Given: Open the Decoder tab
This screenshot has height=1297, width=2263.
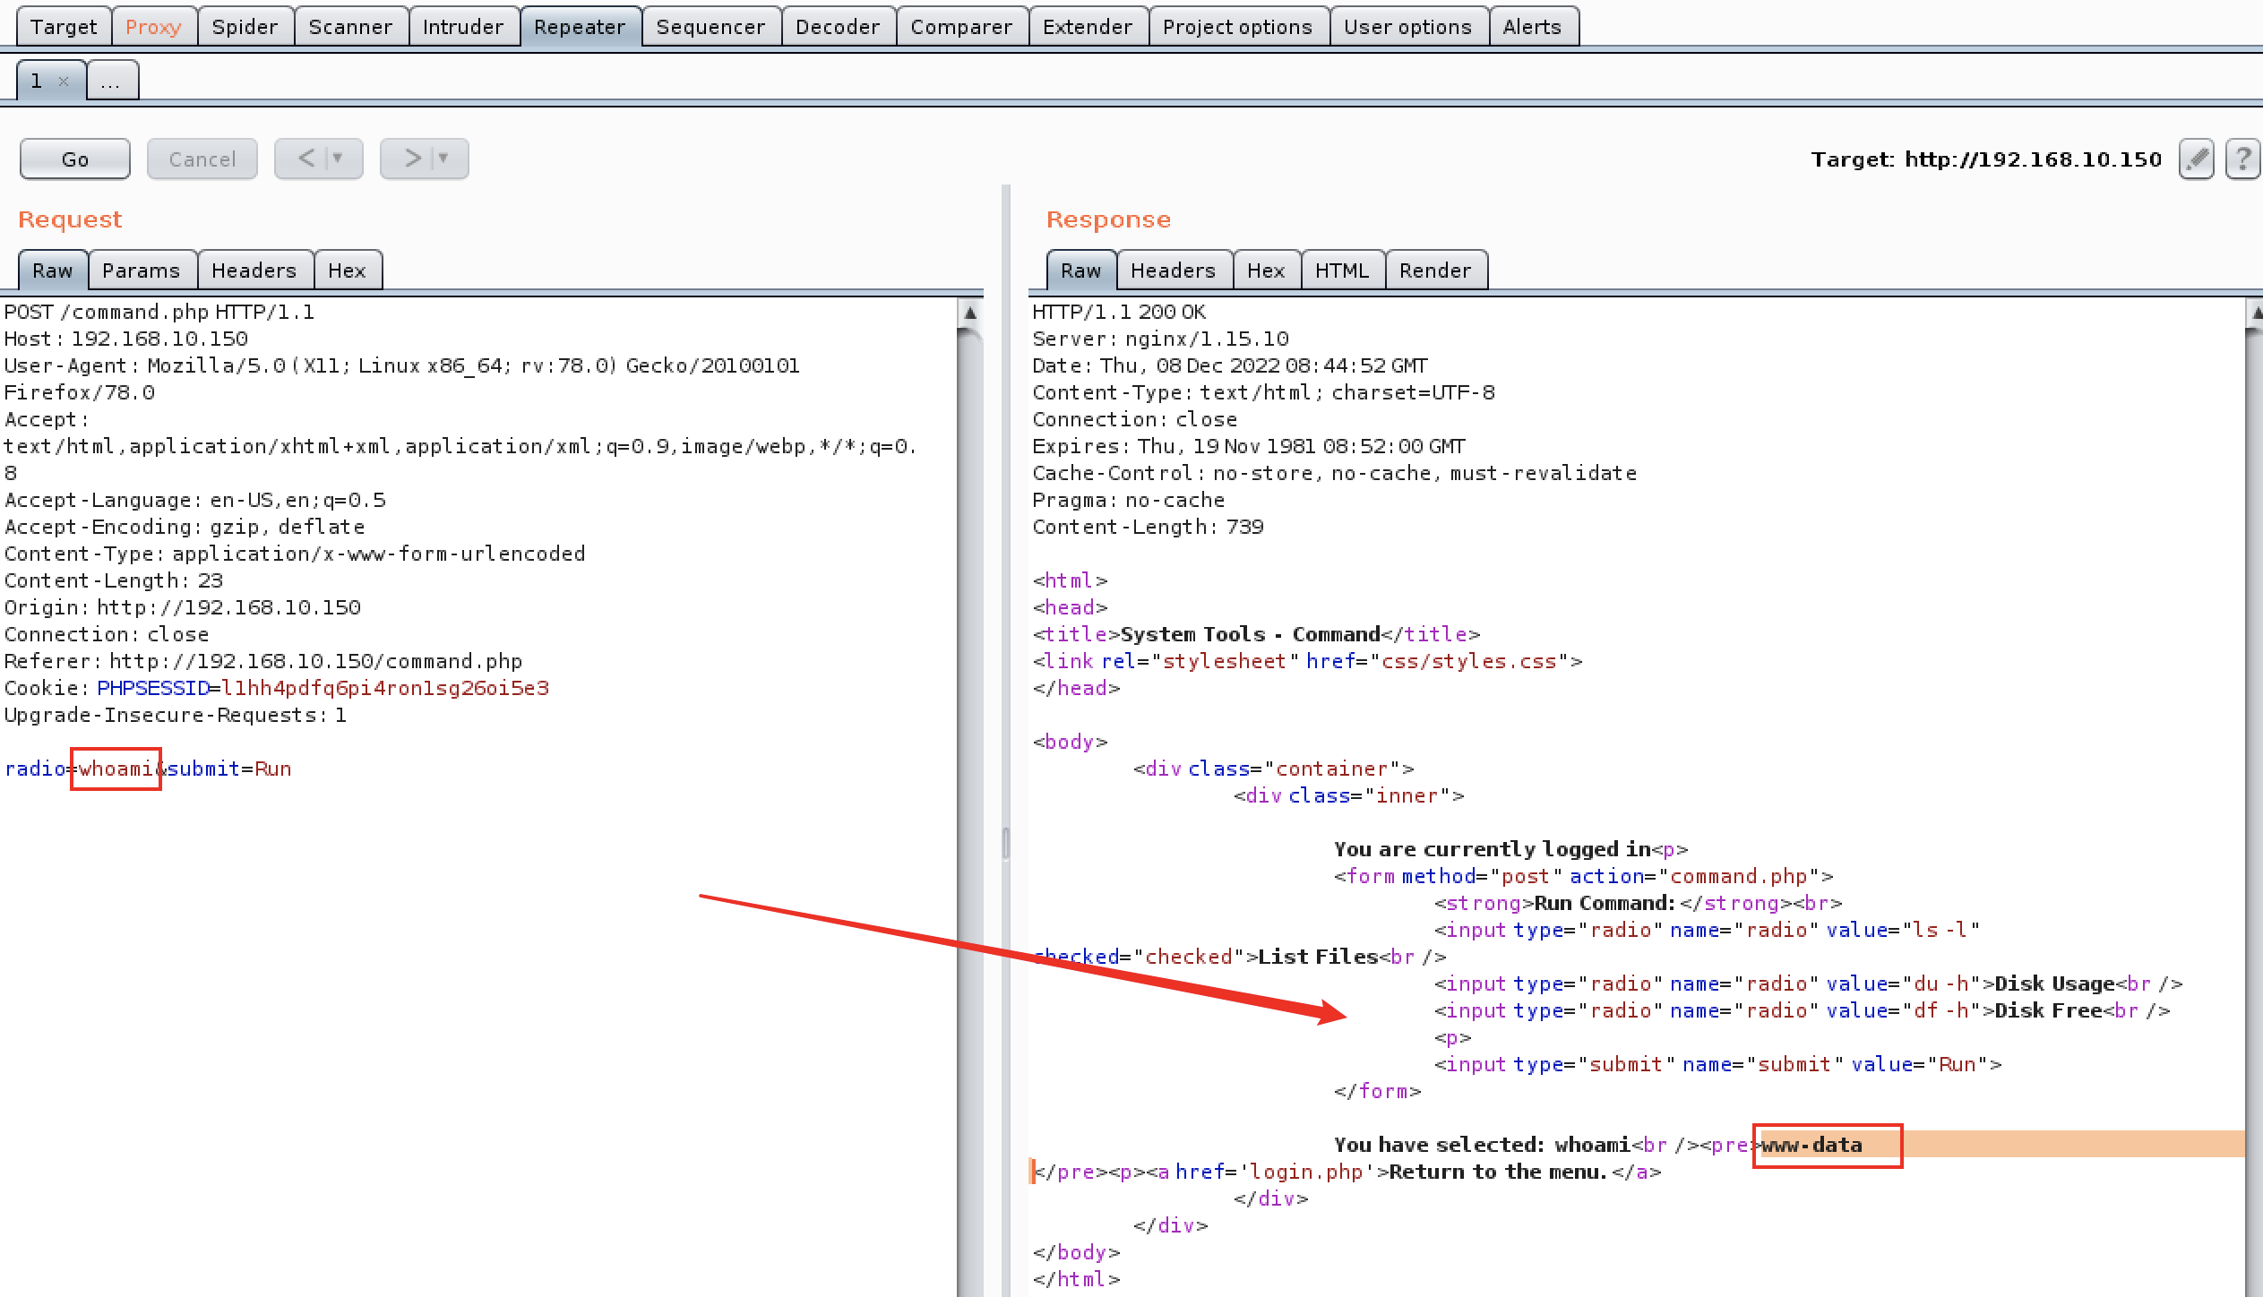Looking at the screenshot, I should [837, 27].
